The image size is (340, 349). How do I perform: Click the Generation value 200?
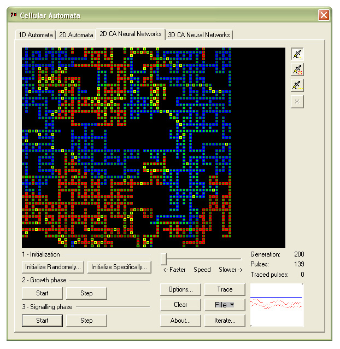point(299,254)
